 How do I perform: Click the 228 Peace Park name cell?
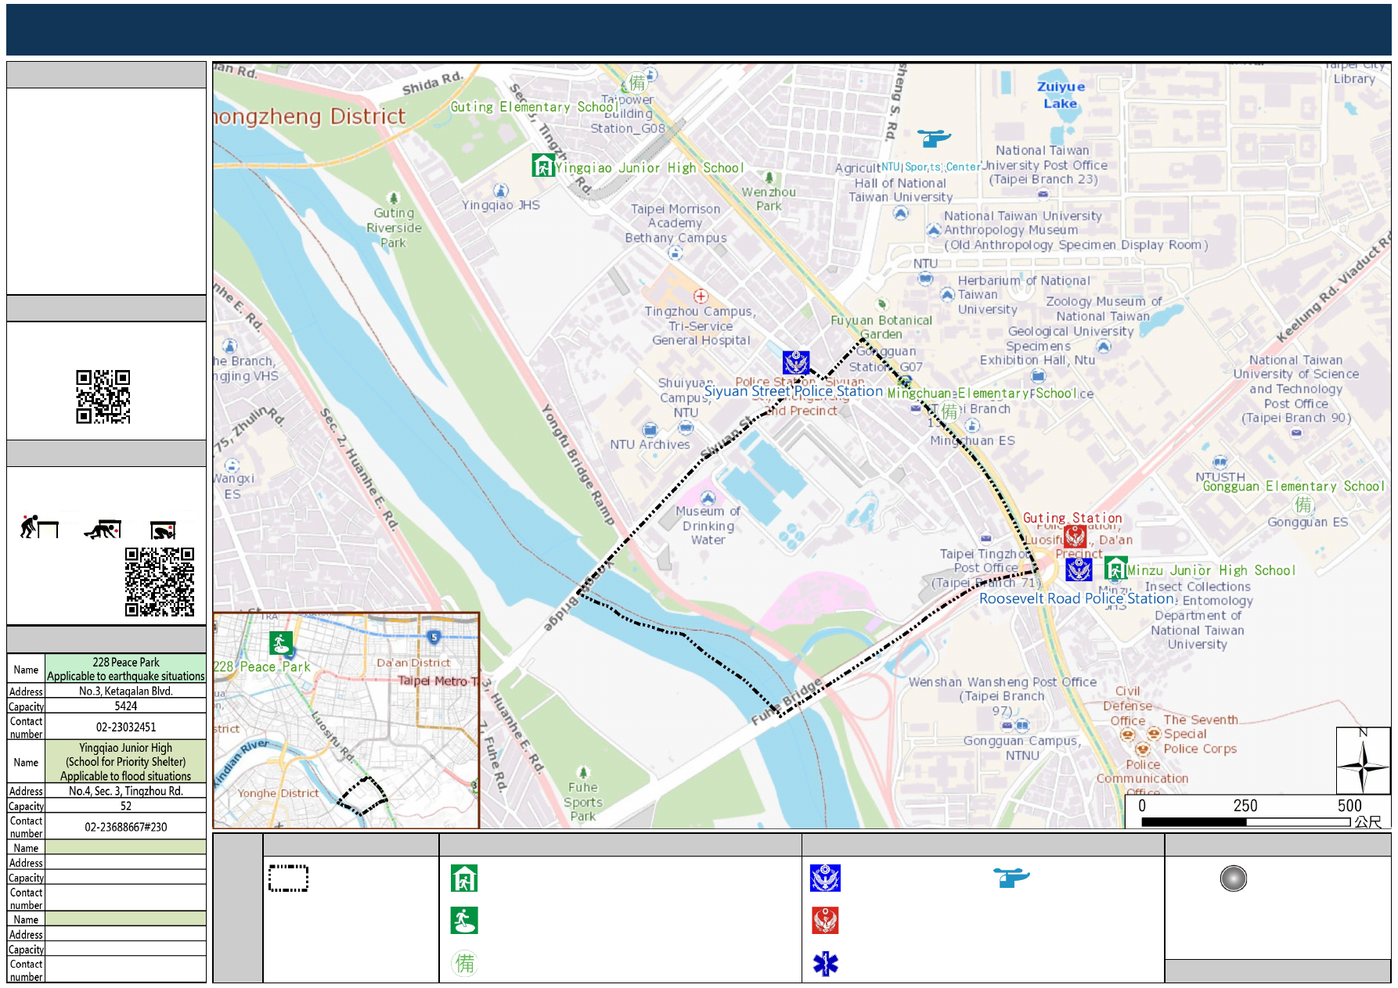125,669
